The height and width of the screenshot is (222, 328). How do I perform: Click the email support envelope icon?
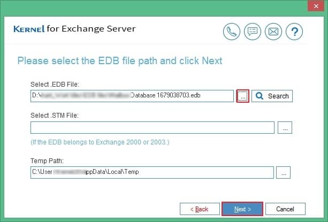[x=273, y=32]
